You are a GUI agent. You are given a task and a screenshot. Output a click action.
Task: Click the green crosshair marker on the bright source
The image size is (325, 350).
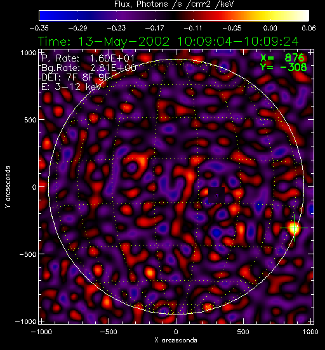coord(294,228)
